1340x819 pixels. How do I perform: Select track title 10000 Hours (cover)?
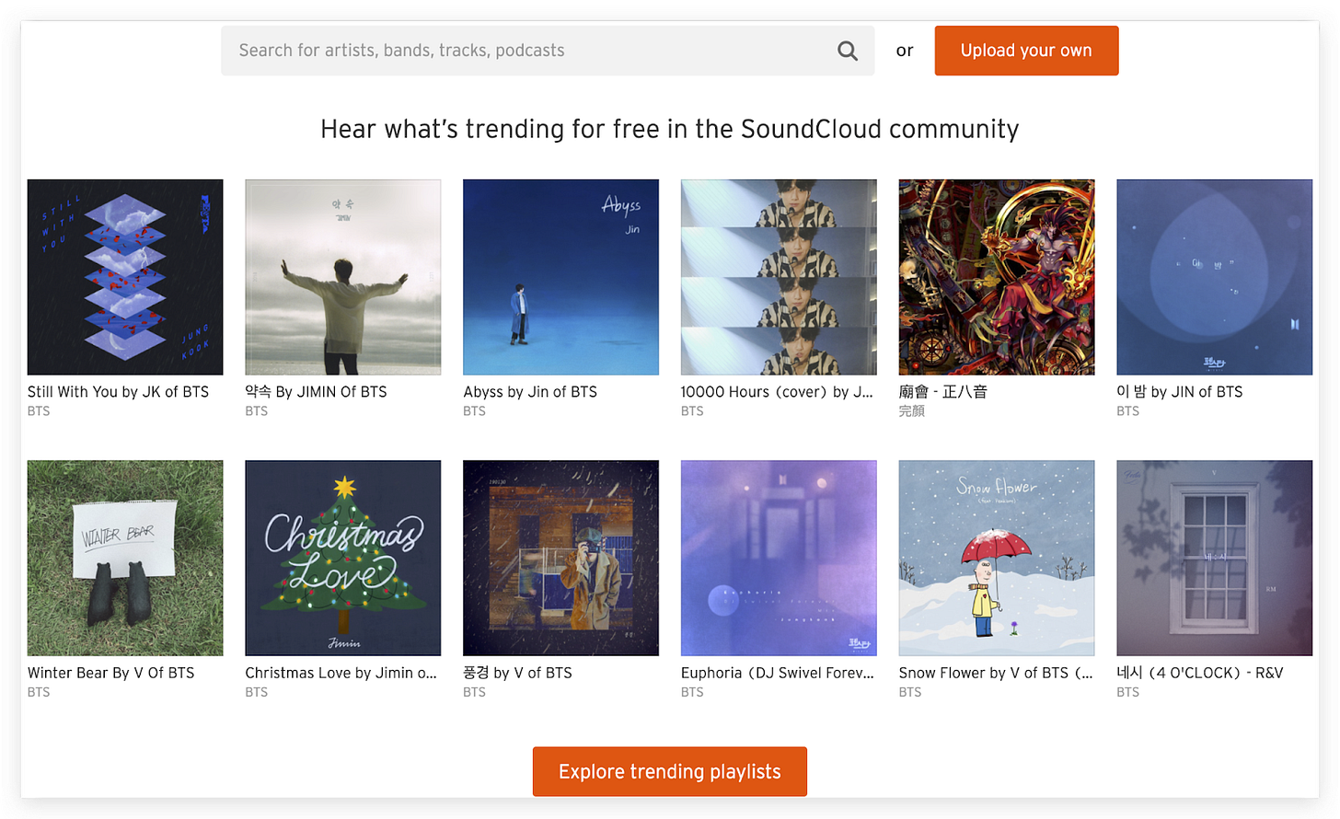(777, 392)
